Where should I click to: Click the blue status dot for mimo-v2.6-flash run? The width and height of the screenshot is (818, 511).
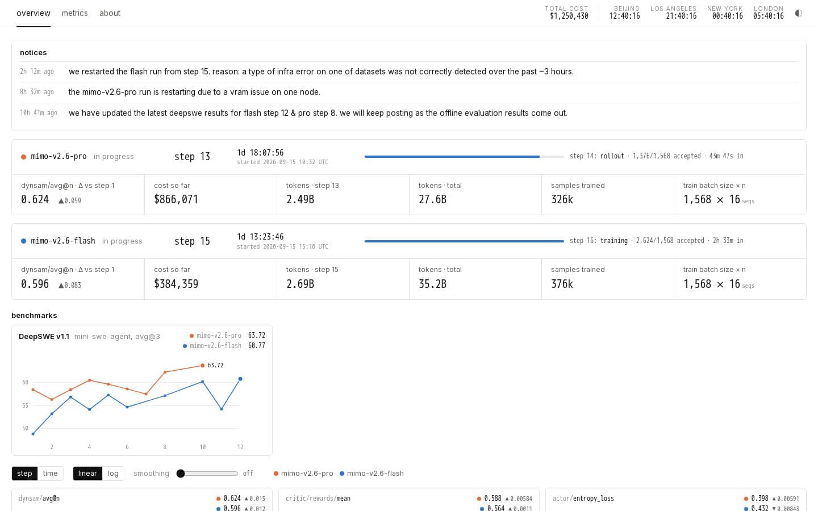click(23, 241)
